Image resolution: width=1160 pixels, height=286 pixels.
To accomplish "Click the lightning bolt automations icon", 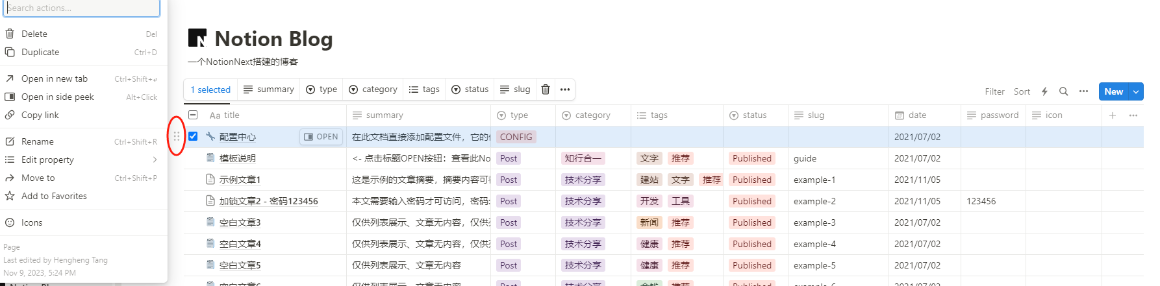I will (x=1044, y=91).
